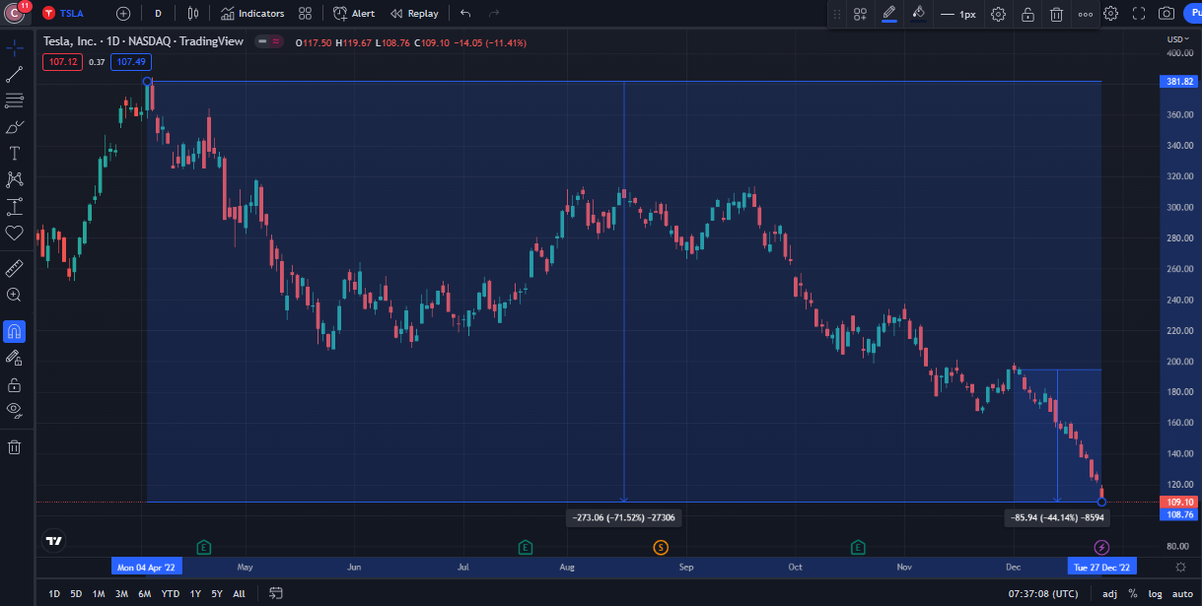Switch to 6M date range
Screen dimensions: 1202x606
point(144,594)
